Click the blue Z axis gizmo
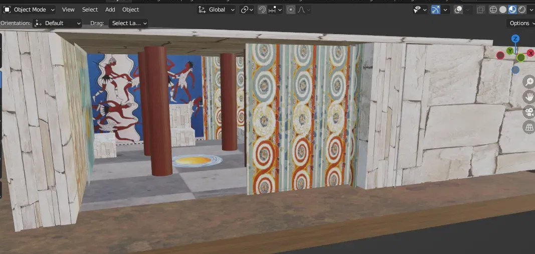 click(x=515, y=39)
